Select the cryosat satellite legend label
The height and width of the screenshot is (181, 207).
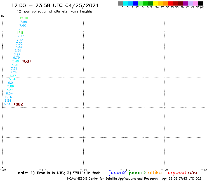177,173
